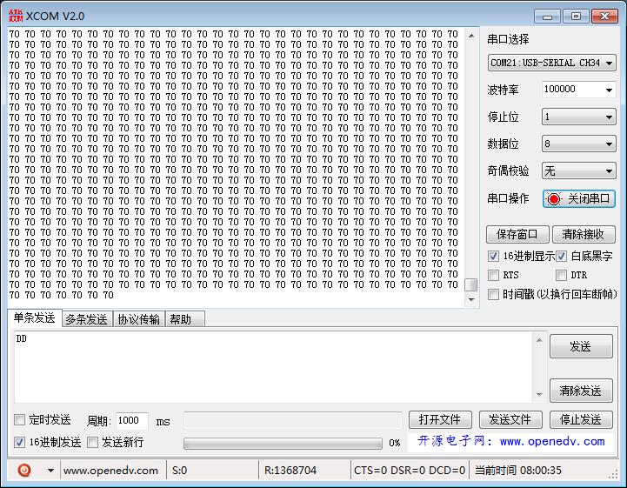The width and height of the screenshot is (627, 488).
Task: Open the COM21 serial port dropdown
Action: coord(551,63)
